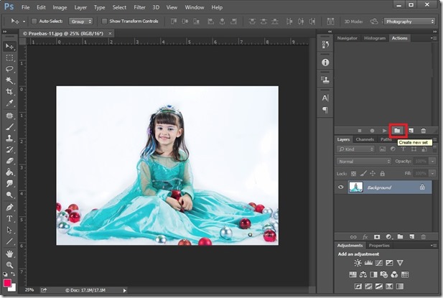The width and height of the screenshot is (443, 298).
Task: Toggle lock all padlock
Action: [x=382, y=174]
